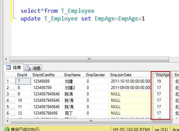Select EmpId cell with value 12

pos(20,113)
